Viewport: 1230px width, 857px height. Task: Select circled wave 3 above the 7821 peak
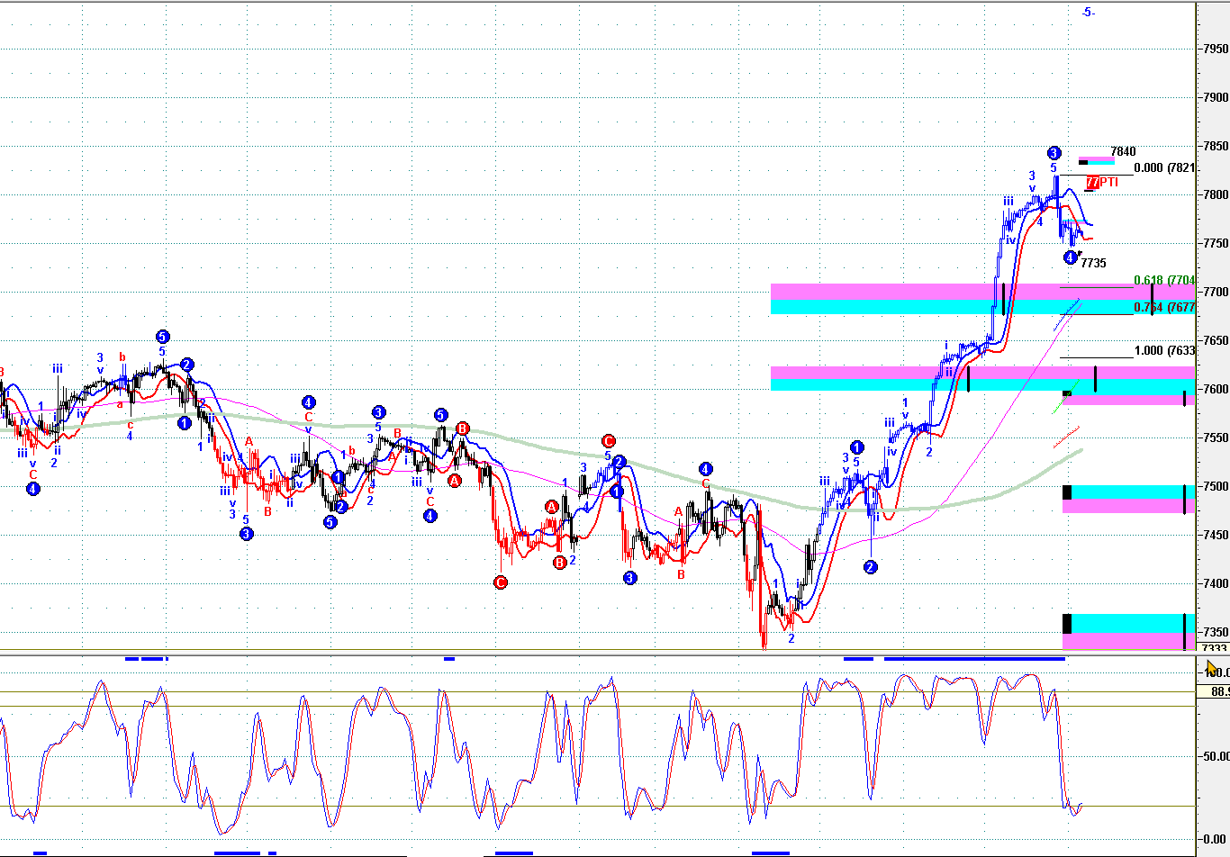(x=1054, y=153)
